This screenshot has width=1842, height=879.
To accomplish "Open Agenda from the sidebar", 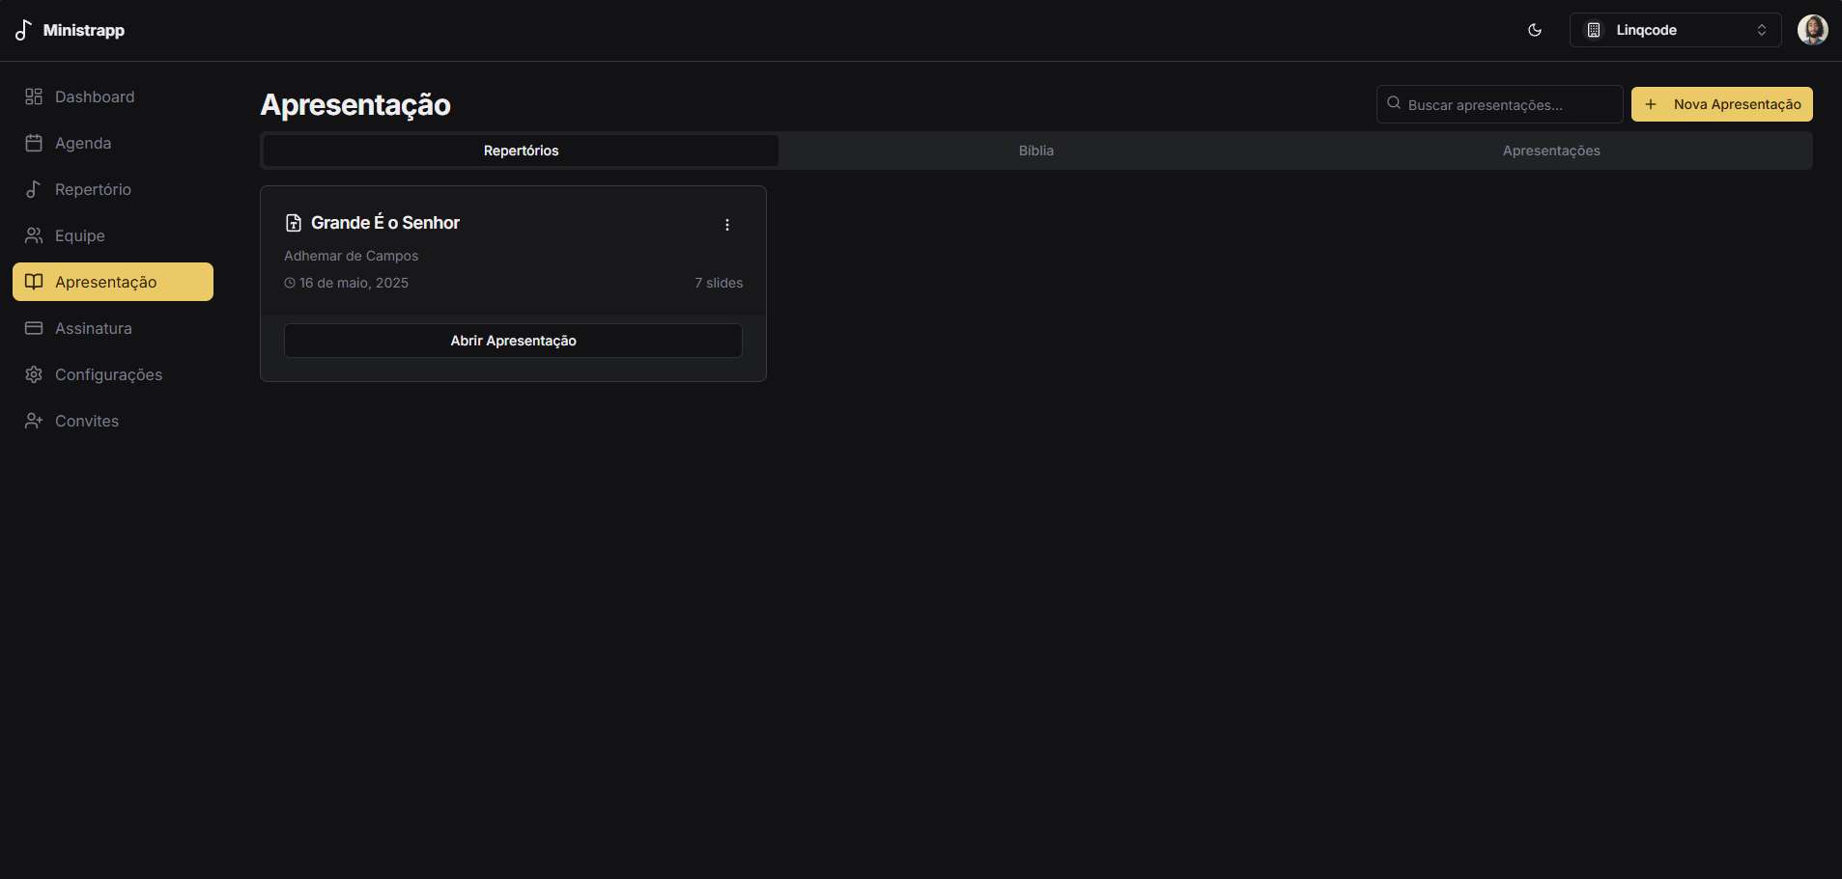I will click(x=83, y=143).
